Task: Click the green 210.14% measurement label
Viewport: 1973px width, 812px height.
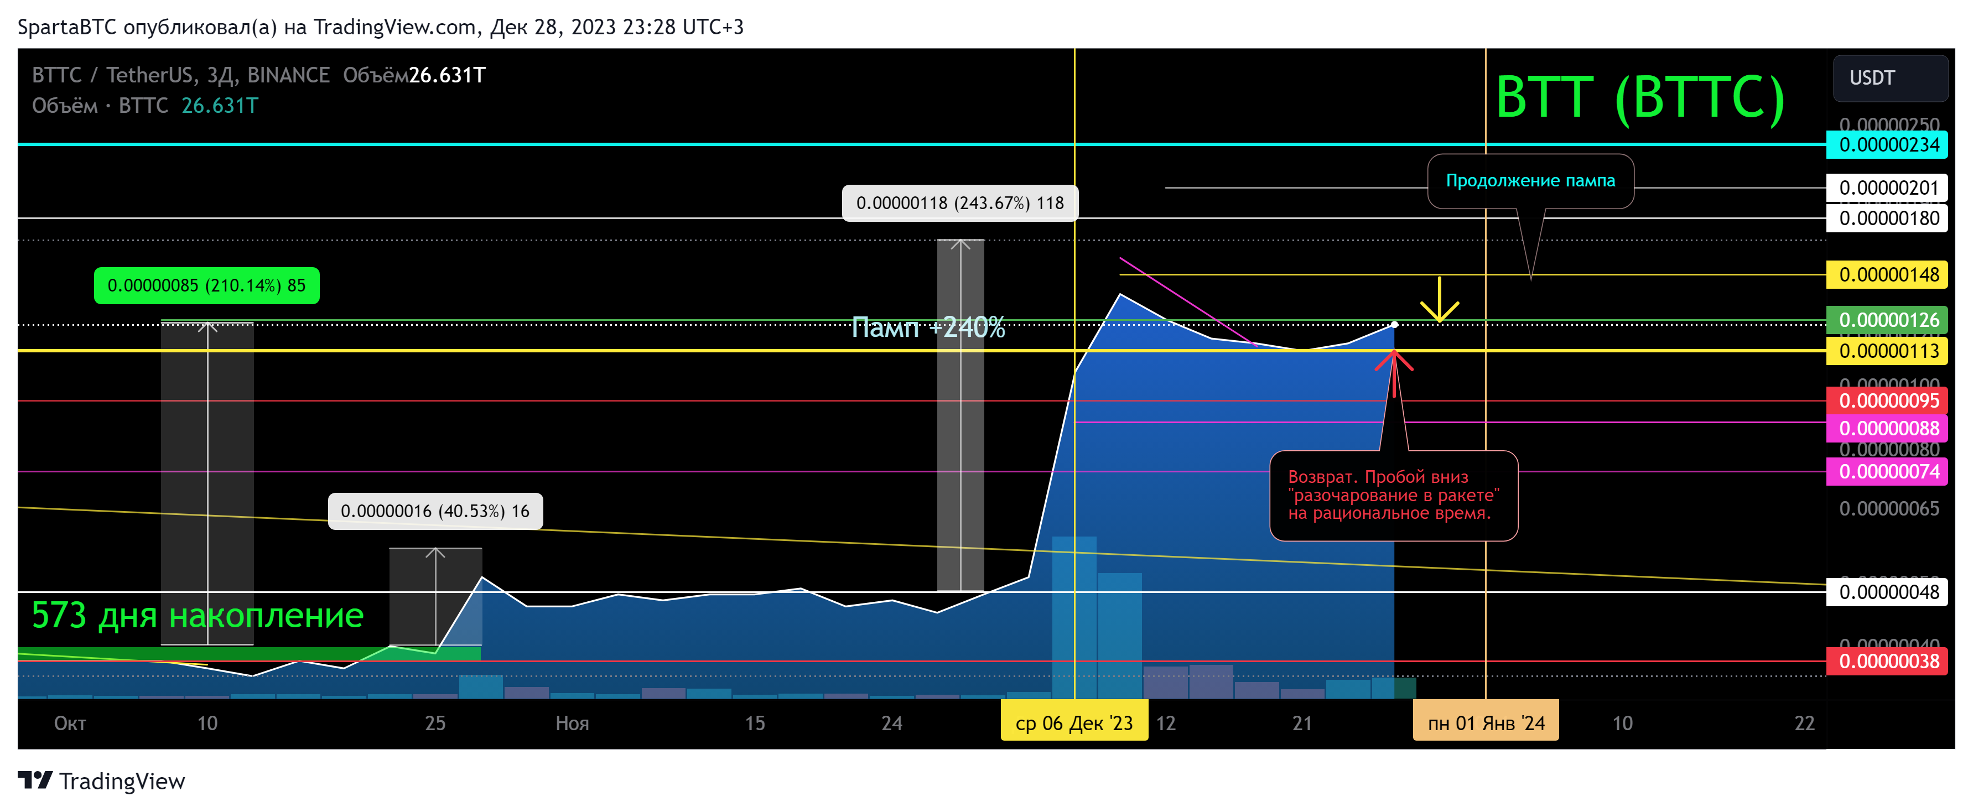Action: pyautogui.click(x=207, y=286)
